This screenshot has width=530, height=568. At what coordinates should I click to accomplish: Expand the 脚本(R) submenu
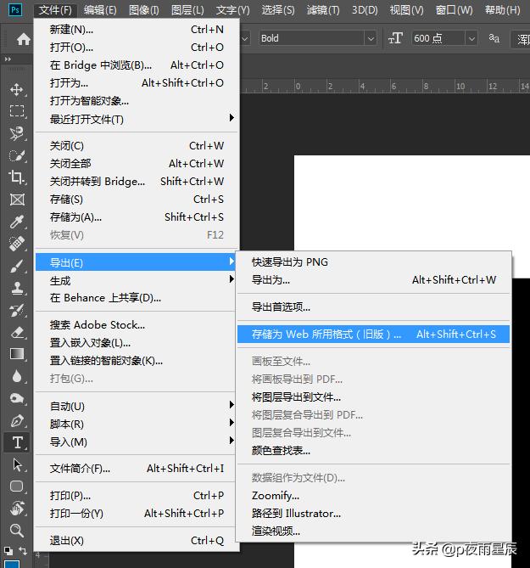[x=136, y=424]
